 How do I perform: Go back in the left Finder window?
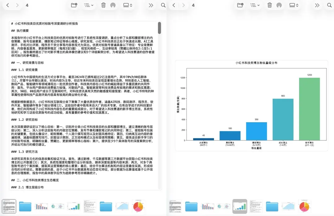[x=8, y=5]
